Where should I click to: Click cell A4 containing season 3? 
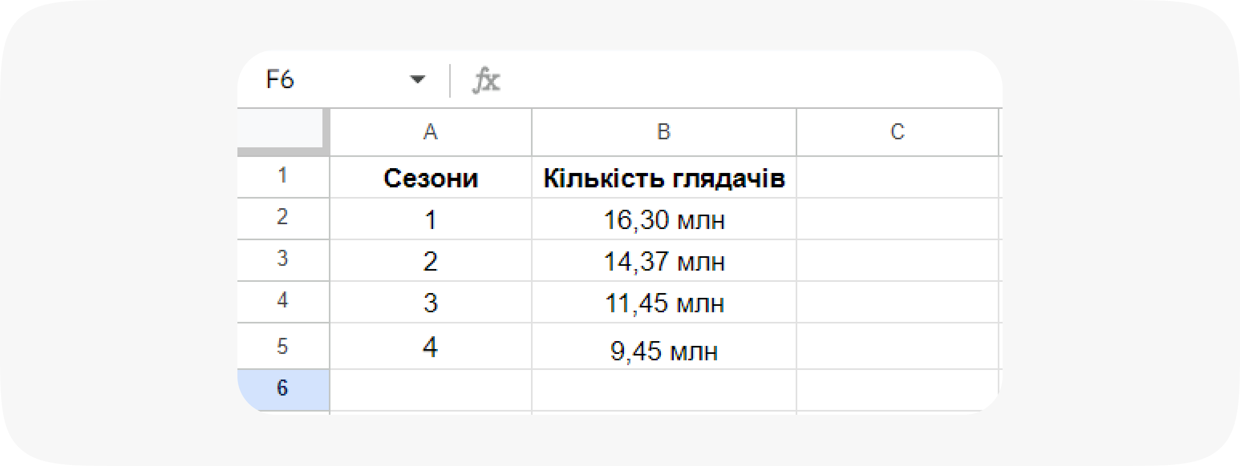(429, 303)
